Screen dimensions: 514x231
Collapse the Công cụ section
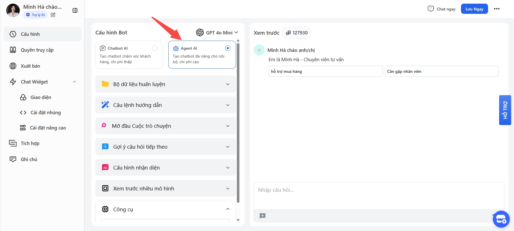[x=228, y=209]
